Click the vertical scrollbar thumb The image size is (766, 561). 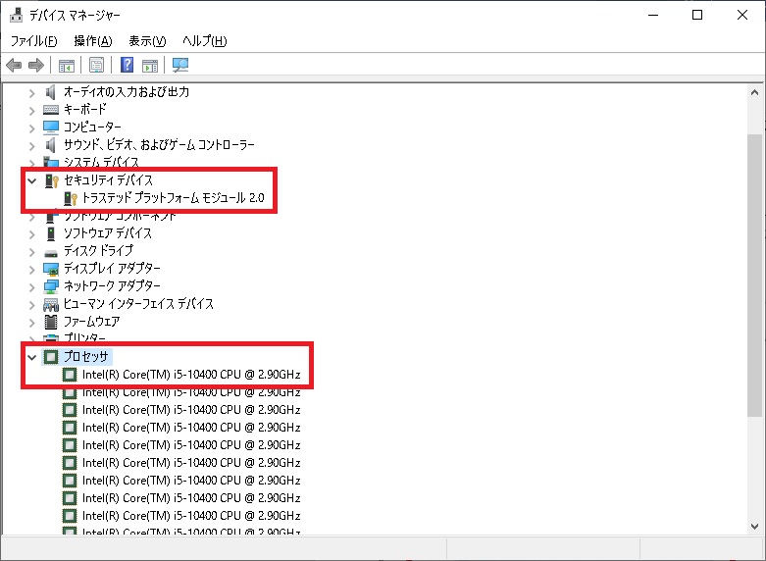tap(754, 275)
